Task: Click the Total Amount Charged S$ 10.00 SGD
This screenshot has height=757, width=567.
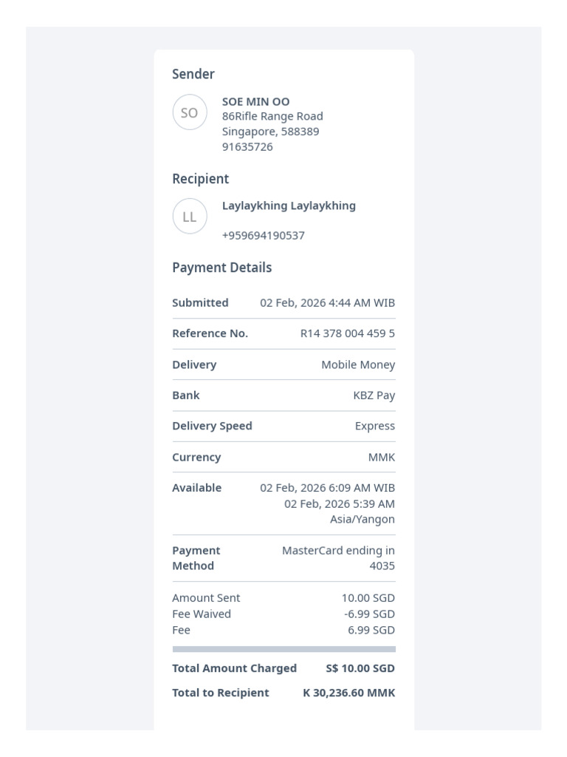Action: pyautogui.click(x=360, y=668)
